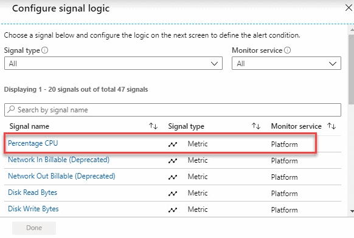
Task: Choose the Disk Write Bytes signal
Action: [x=33, y=209]
